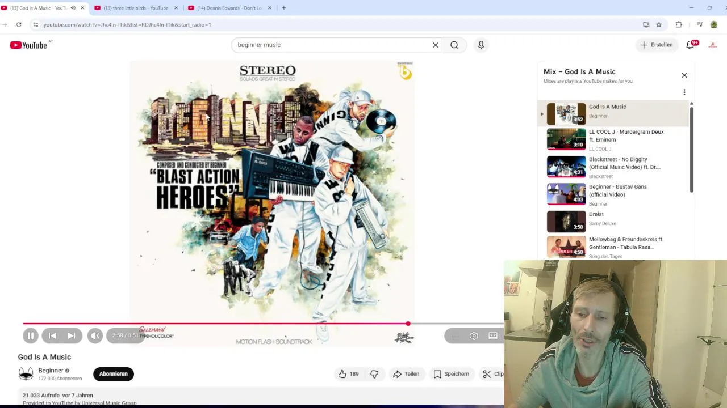This screenshot has height=408, width=727.
Task: Switch to 'Dennis Edwards - Don't Lo' tab
Action: click(229, 8)
